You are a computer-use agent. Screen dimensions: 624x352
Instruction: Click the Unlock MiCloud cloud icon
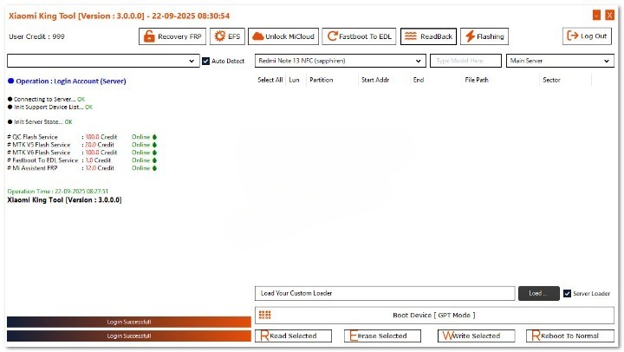(x=257, y=36)
